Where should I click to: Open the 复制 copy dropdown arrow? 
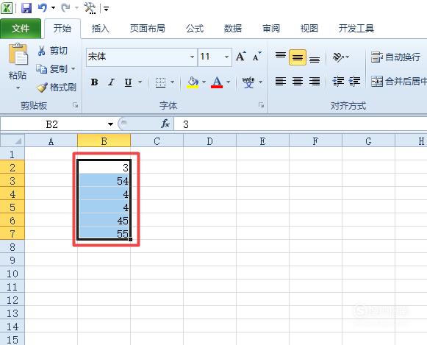coord(73,69)
